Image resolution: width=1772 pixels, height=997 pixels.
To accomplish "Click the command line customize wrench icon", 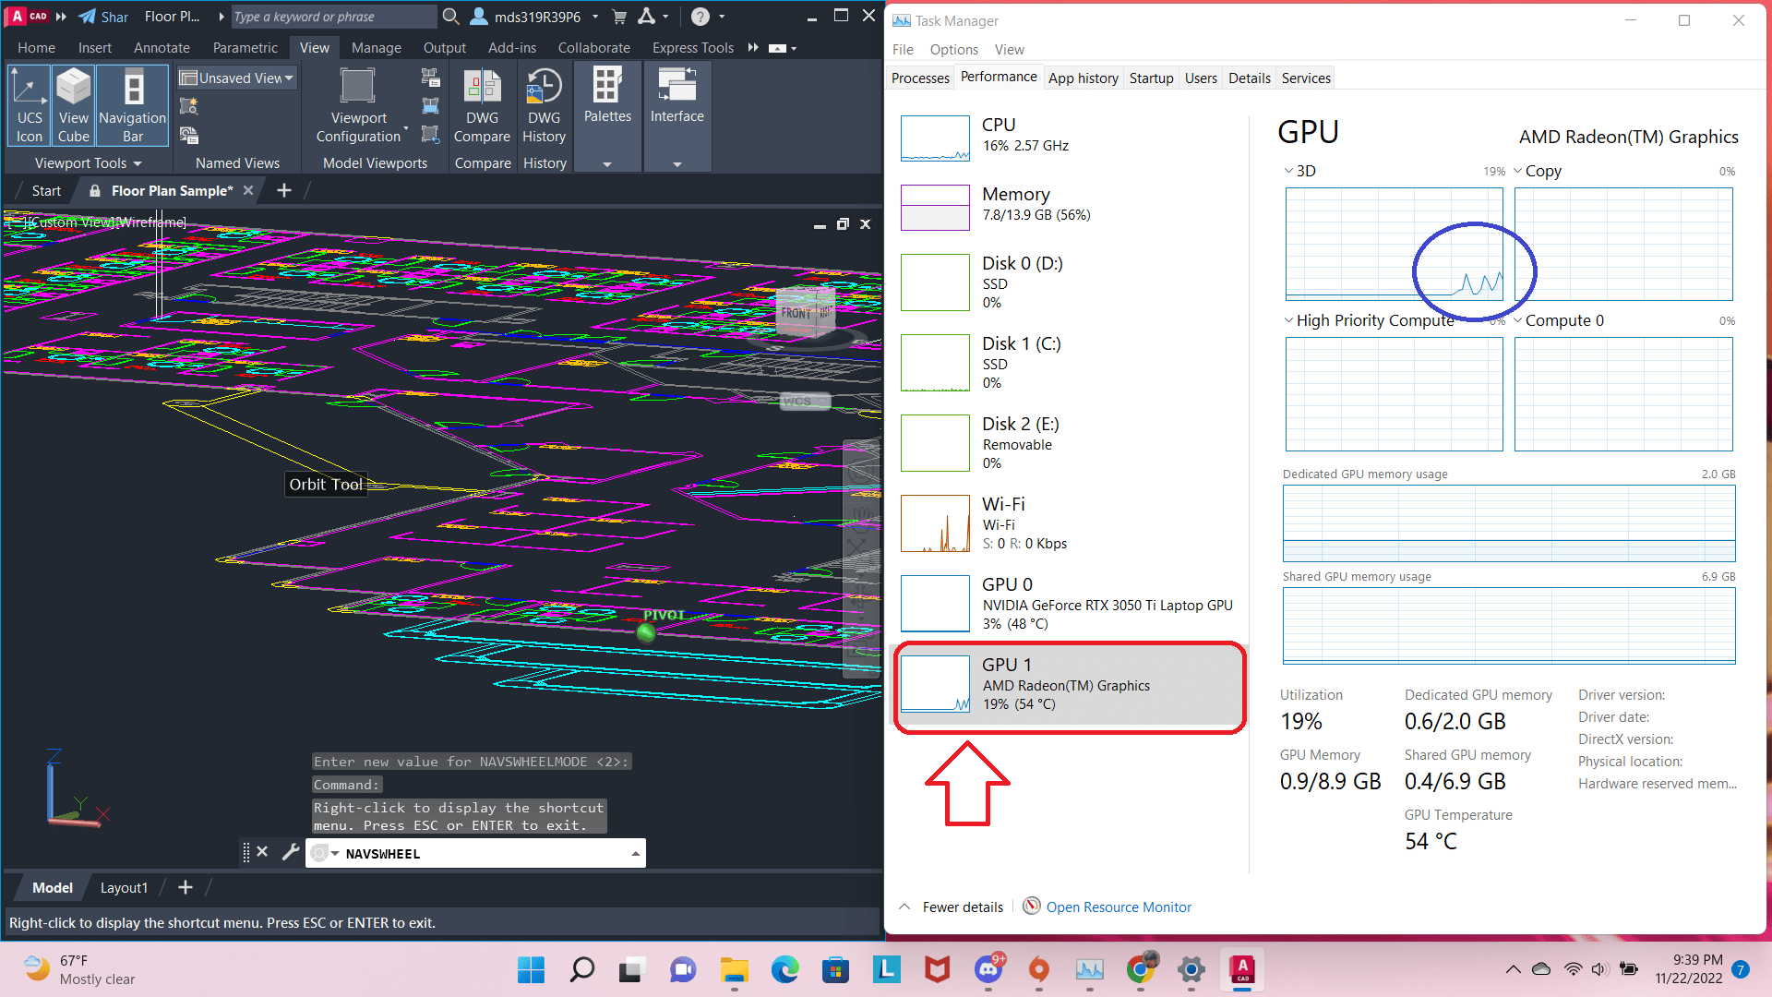I will (291, 851).
